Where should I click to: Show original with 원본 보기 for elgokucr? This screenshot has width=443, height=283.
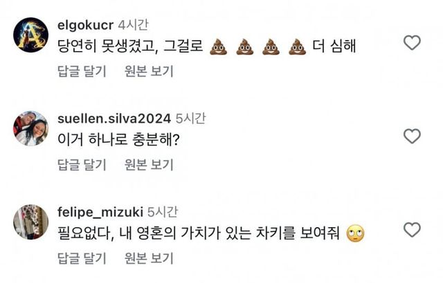point(149,70)
